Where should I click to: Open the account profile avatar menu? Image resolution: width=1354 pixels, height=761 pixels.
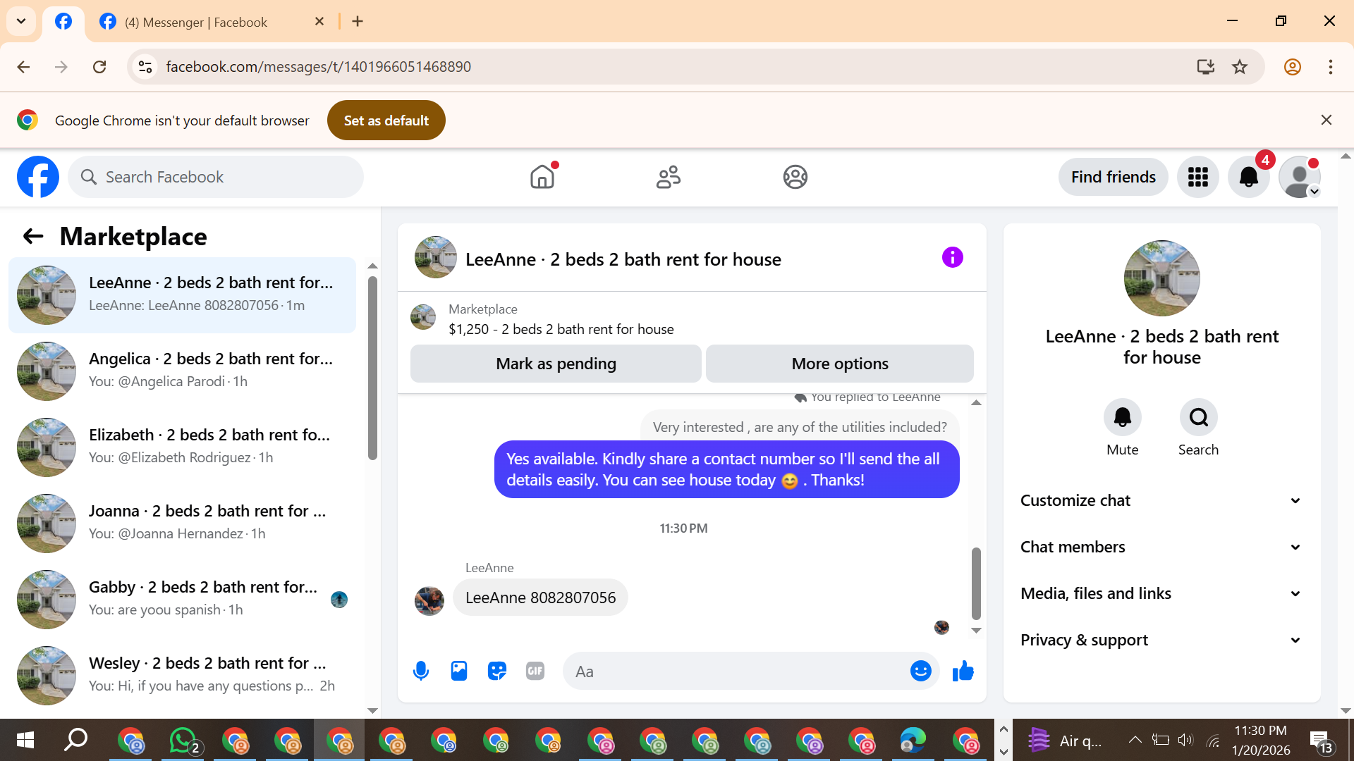[1300, 177]
